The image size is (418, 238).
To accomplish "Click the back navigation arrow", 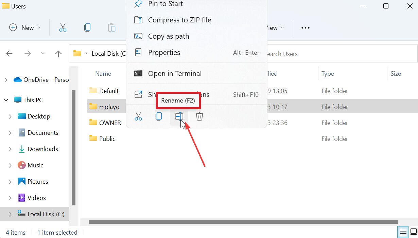I will 9,53.
